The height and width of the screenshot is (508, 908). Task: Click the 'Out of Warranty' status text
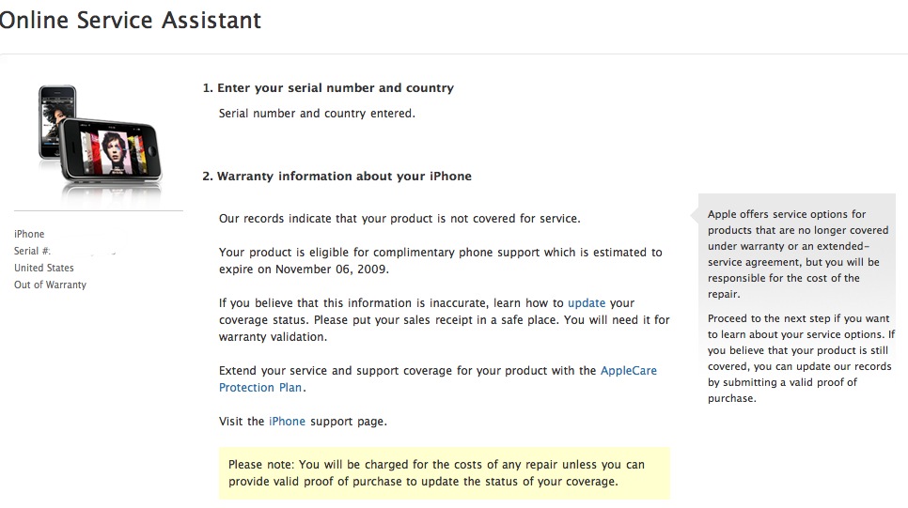[x=50, y=285]
